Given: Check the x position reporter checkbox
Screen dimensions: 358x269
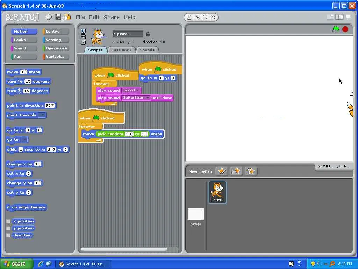Looking at the screenshot, I should click(x=8, y=221).
